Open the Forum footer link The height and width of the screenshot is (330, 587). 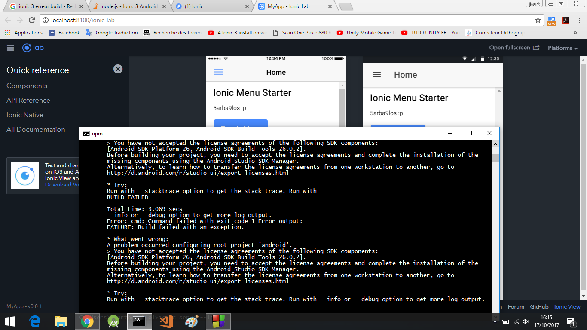[516, 307]
